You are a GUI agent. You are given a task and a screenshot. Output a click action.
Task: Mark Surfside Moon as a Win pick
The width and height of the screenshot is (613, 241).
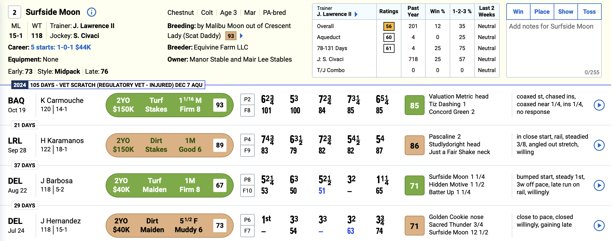(518, 12)
